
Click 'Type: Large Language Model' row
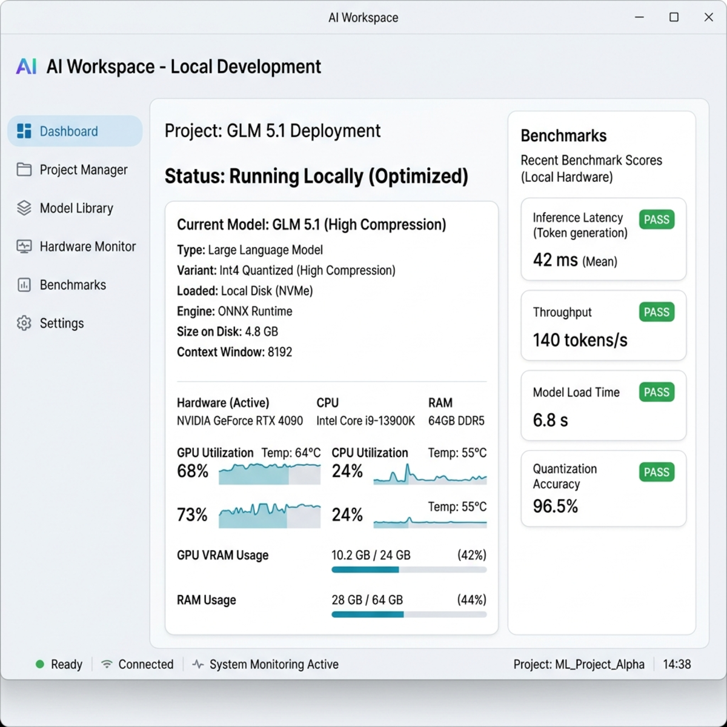pos(250,250)
